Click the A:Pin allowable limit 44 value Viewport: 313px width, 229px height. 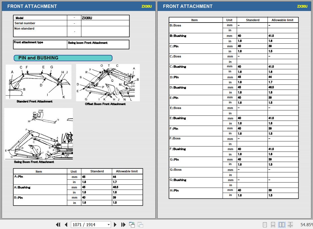114,177
